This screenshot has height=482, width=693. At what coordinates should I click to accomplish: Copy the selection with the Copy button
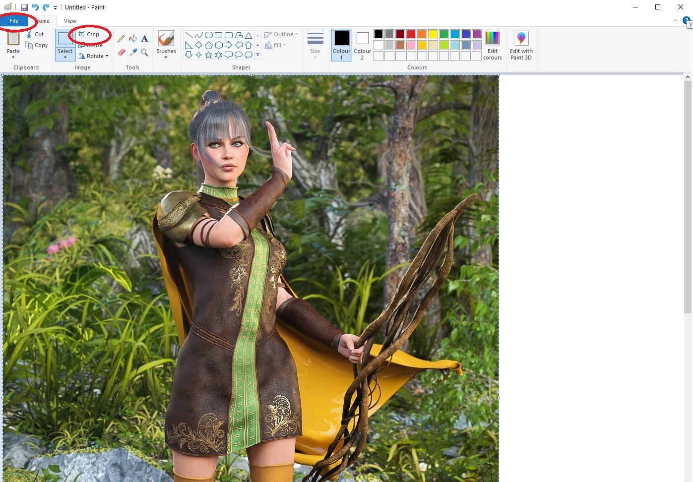click(37, 45)
